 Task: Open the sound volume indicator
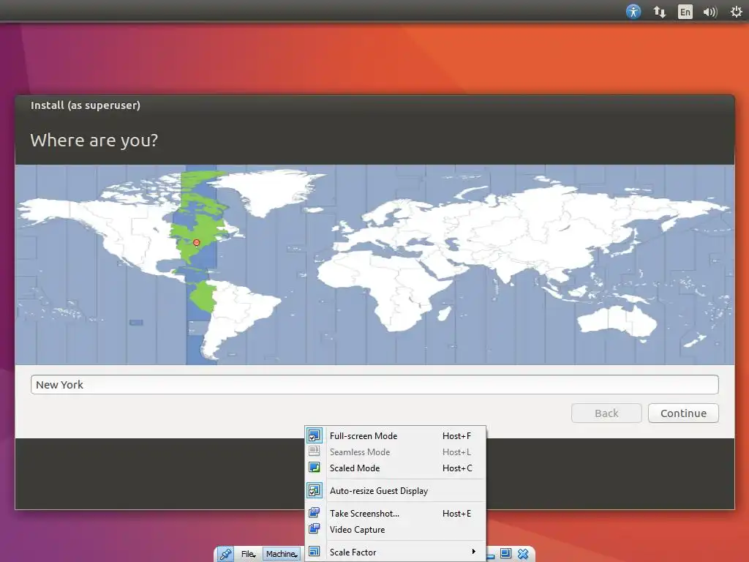[710, 12]
